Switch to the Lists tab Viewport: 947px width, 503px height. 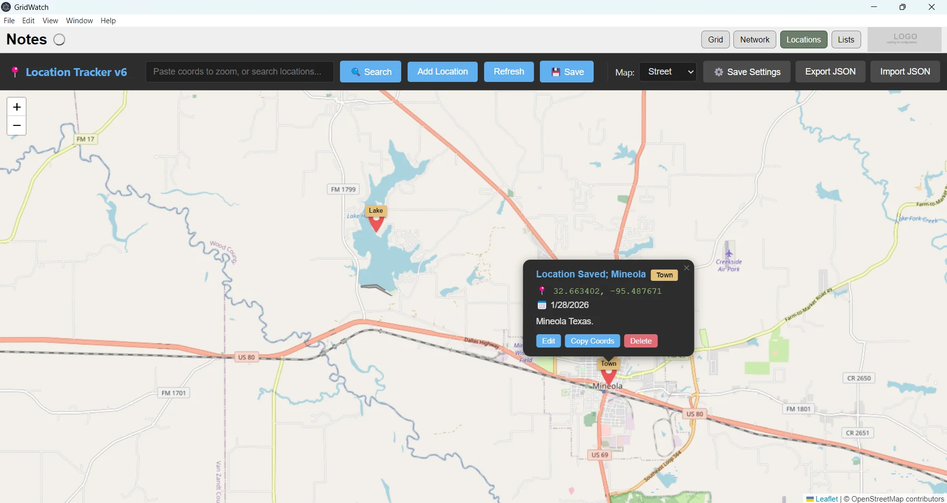click(845, 39)
